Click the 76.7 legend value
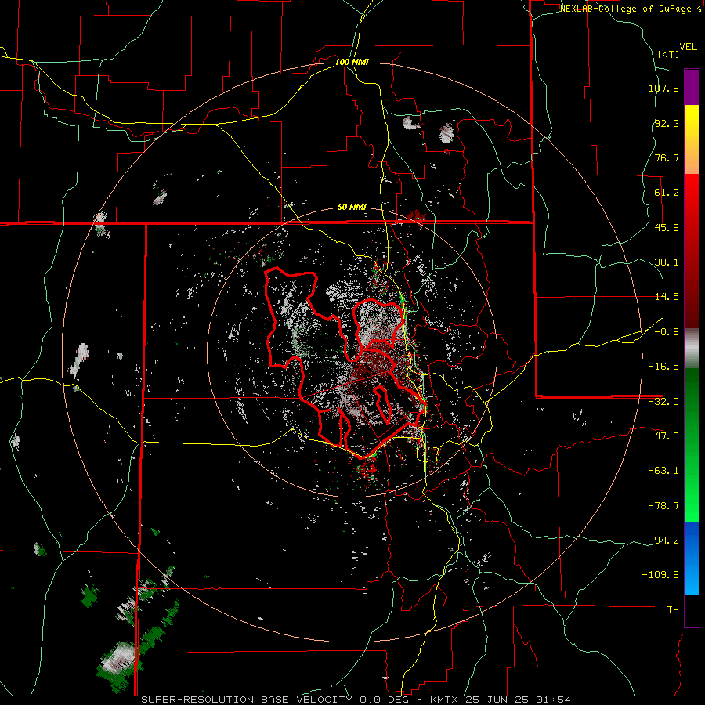Viewport: 705px width, 705px height. 667,157
